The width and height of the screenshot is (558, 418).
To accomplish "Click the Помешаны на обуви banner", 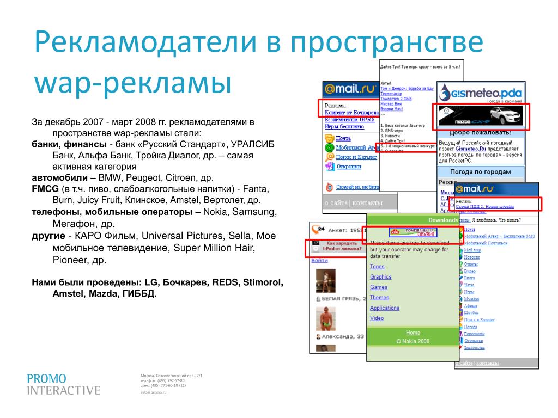I will pos(413,232).
